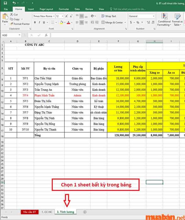
Task: Click Increase Decimal icon
Action: [148, 22]
